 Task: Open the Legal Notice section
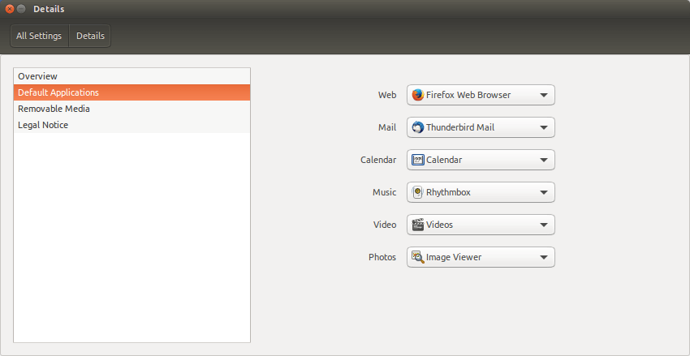[132, 125]
